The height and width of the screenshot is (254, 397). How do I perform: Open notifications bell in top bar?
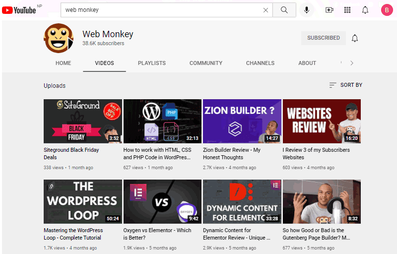pos(365,10)
